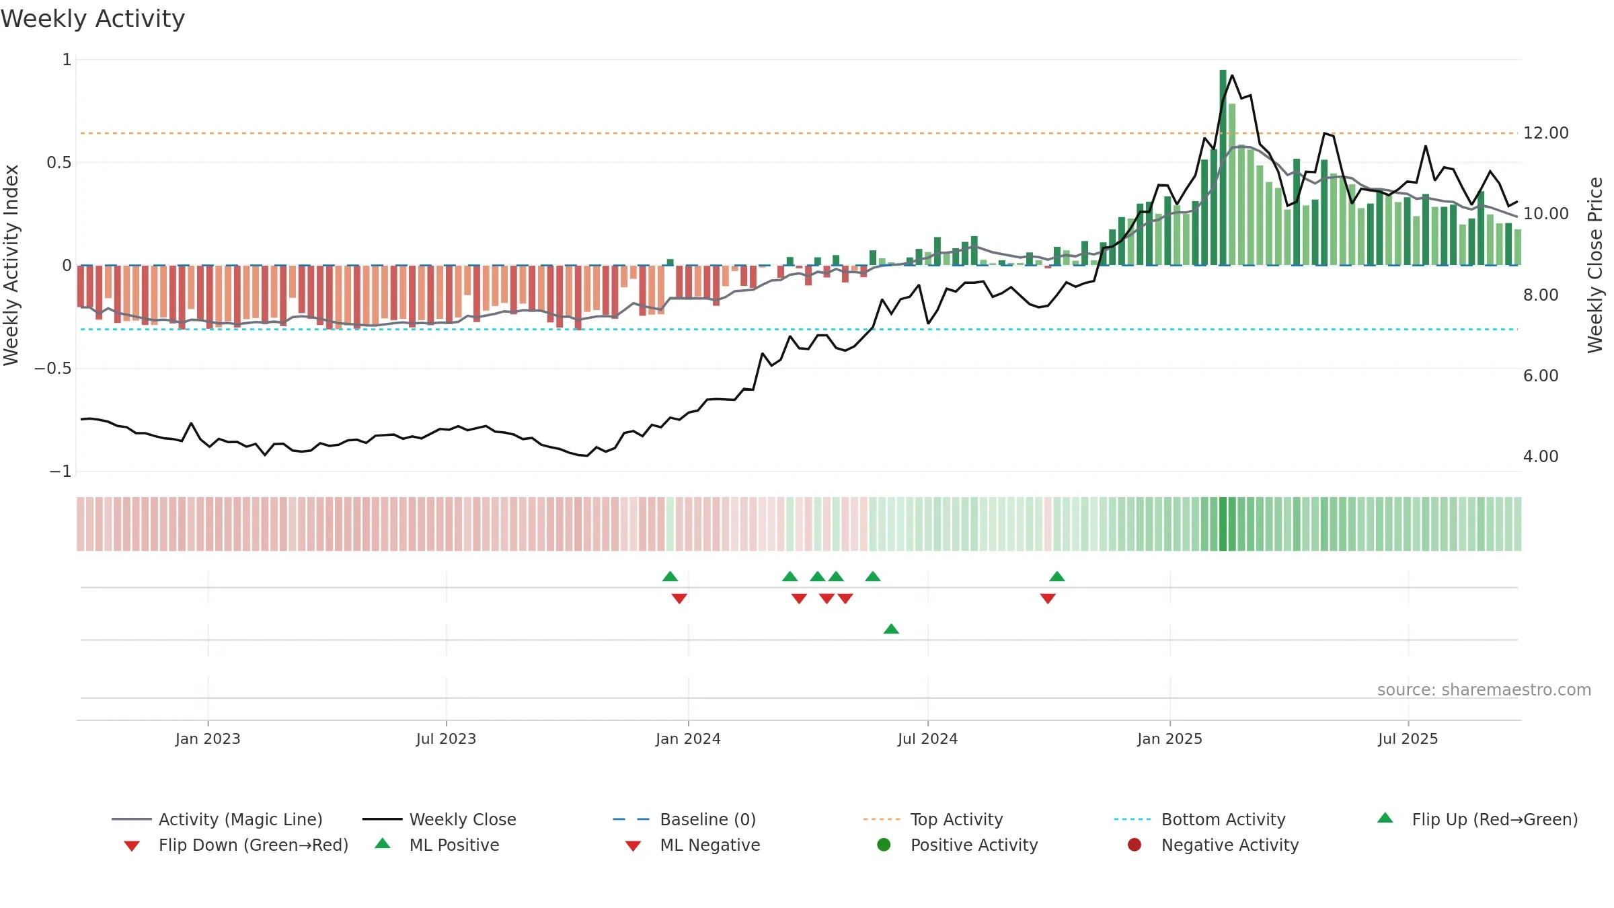This screenshot has height=908, width=1614.
Task: Toggle the Weekly Close legend entry
Action: tap(439, 819)
